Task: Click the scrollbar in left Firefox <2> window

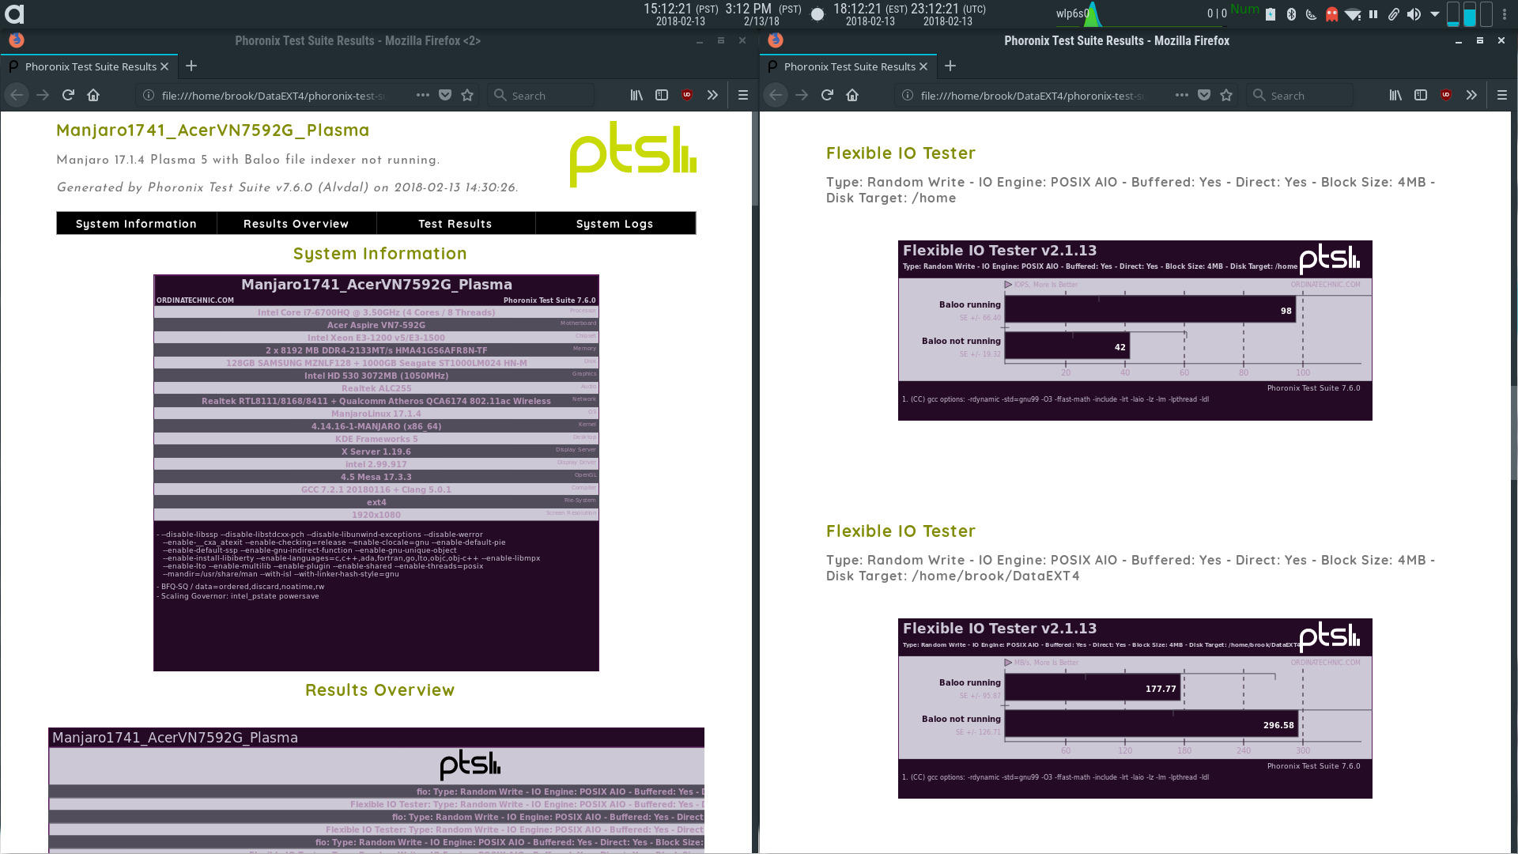Action: click(x=754, y=158)
